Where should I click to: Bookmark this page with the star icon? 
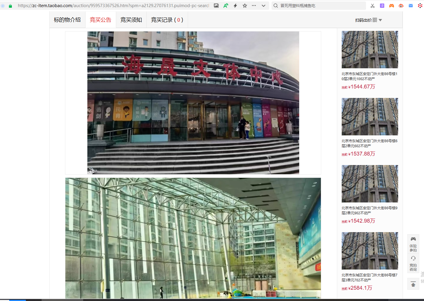tap(245, 6)
